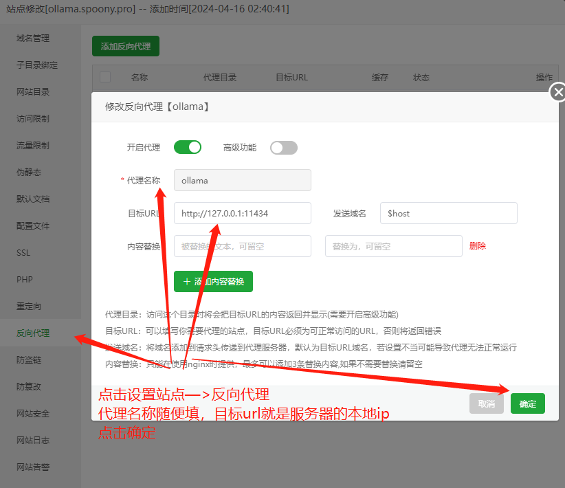565x488 pixels.
Task: Select the 重定向 sidebar item
Action: point(29,307)
